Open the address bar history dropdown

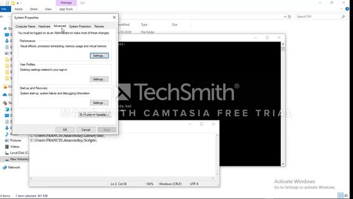(285, 17)
